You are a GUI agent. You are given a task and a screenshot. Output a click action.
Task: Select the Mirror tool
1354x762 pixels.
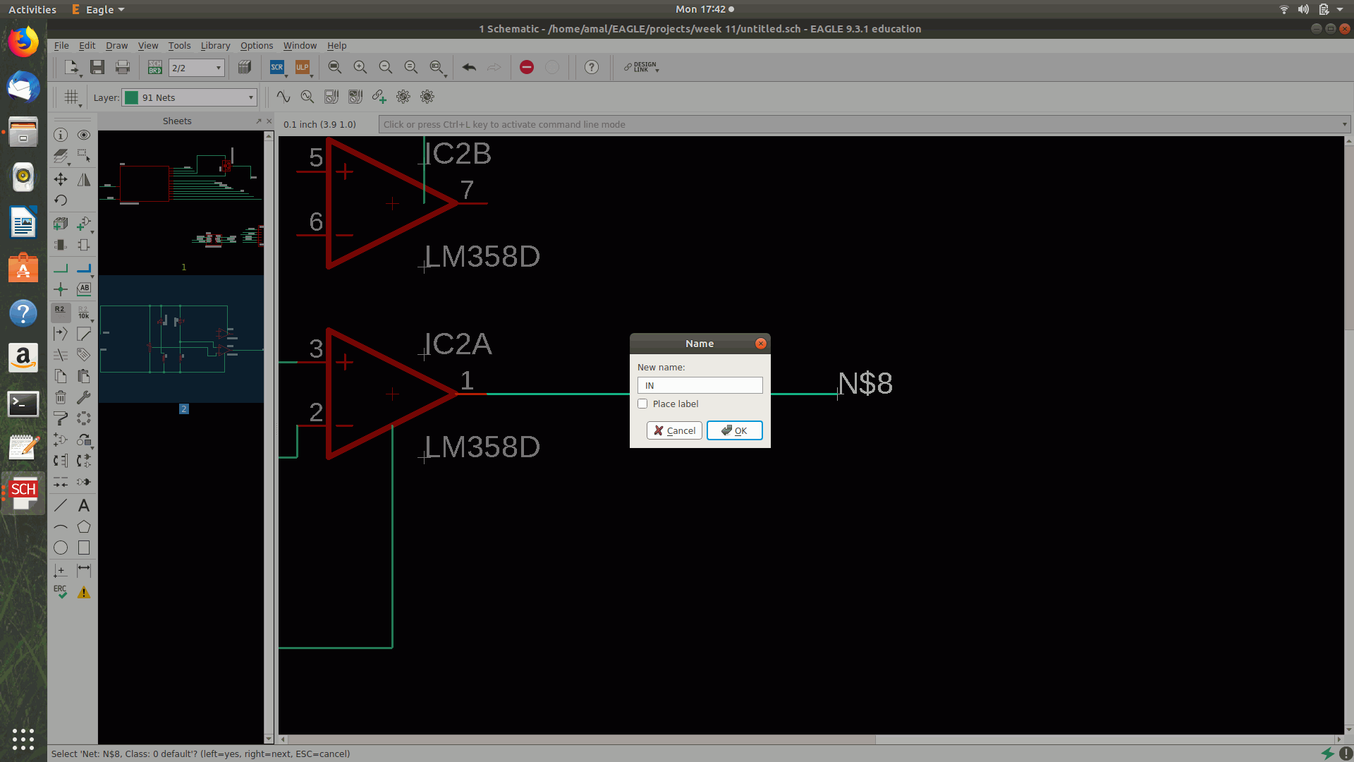[x=84, y=179]
